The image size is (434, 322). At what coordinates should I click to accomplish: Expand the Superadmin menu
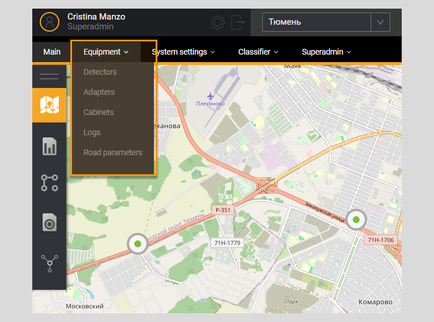[x=326, y=52]
